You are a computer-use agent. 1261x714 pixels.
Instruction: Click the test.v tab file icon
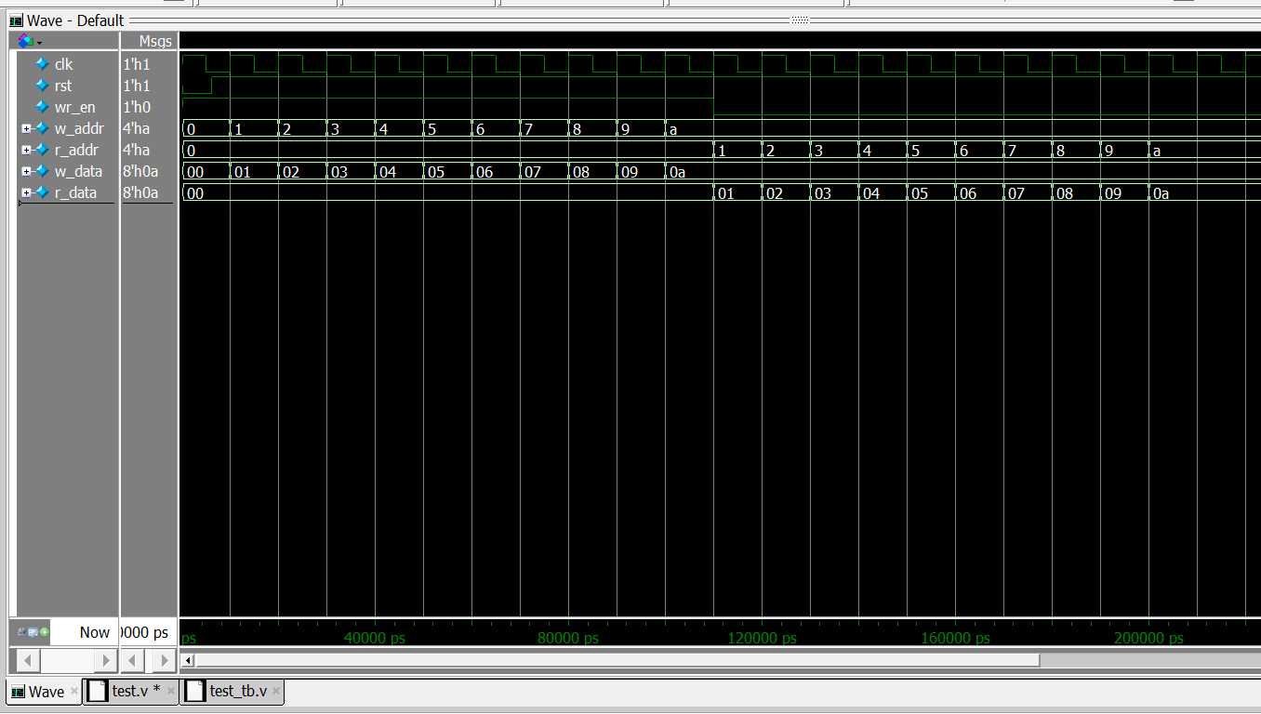pos(98,691)
